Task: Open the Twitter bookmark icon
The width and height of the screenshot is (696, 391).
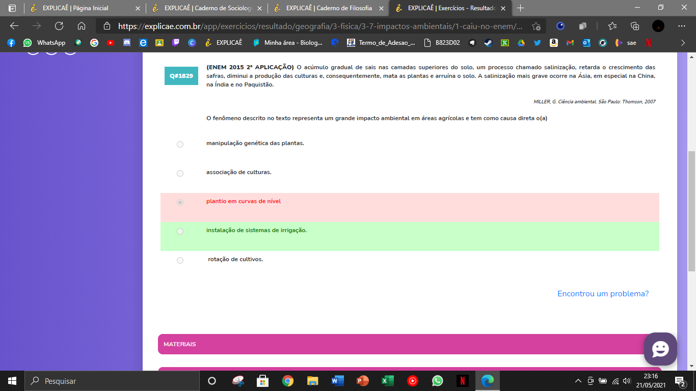Action: point(538,43)
